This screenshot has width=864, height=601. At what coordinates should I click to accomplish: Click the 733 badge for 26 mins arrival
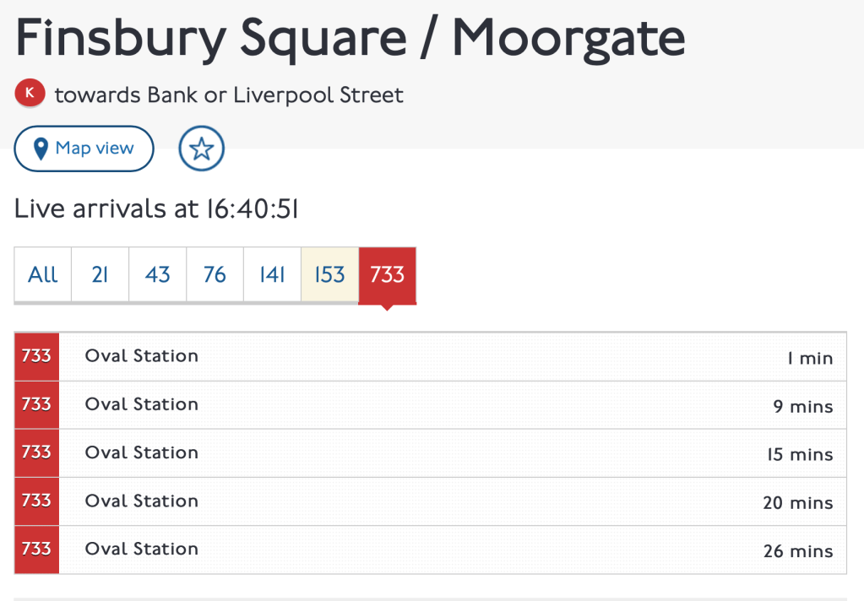coord(36,549)
